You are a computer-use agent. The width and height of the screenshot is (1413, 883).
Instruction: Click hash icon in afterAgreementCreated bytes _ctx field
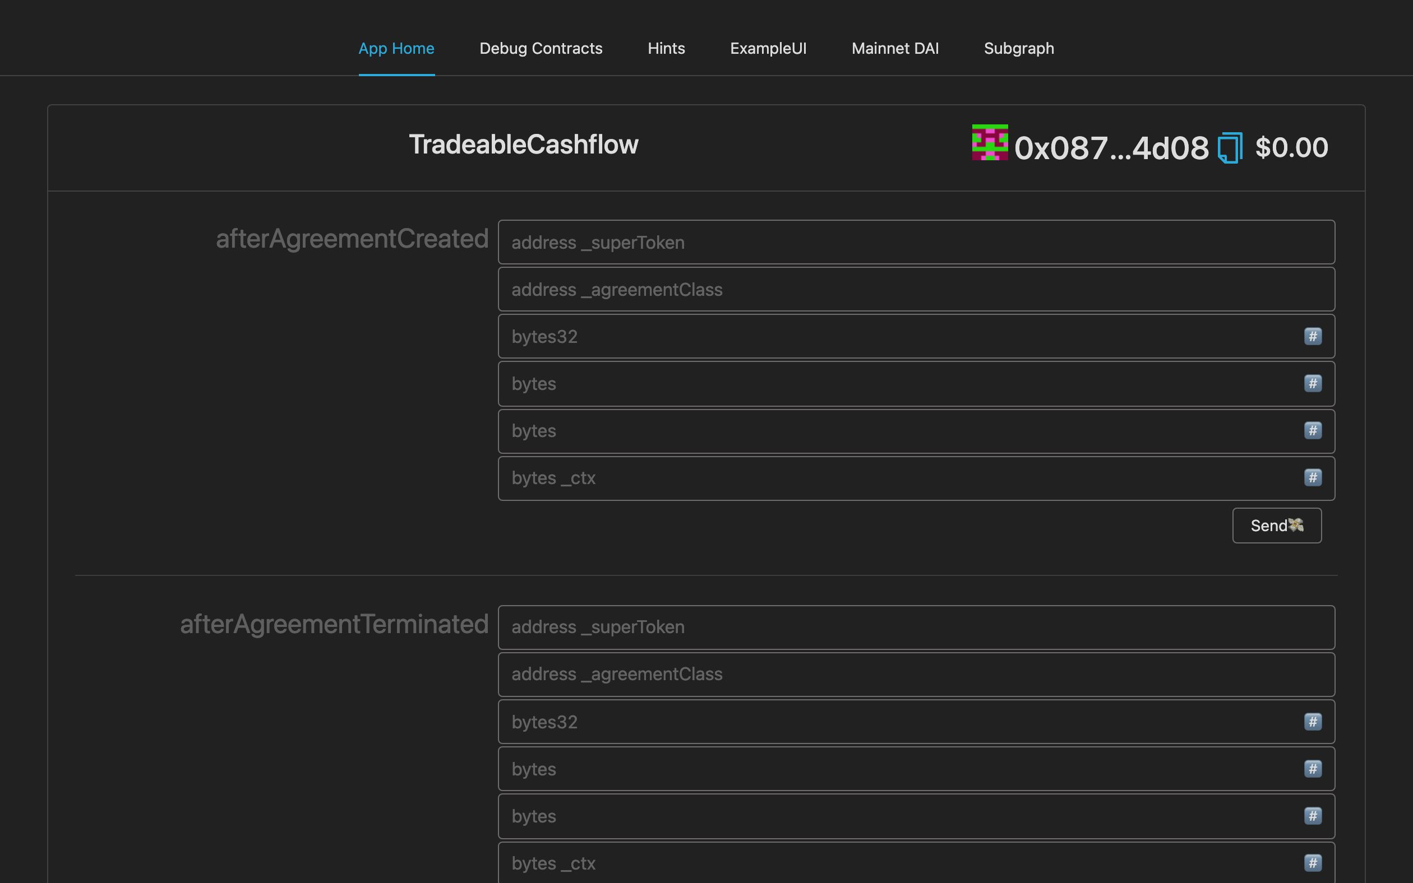(1313, 478)
